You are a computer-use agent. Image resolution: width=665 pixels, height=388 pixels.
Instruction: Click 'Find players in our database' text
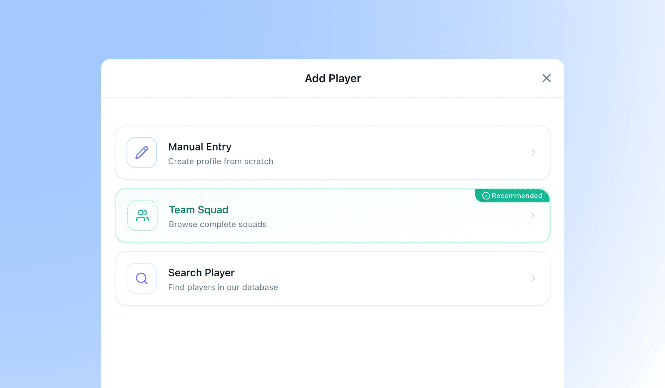pyautogui.click(x=223, y=287)
